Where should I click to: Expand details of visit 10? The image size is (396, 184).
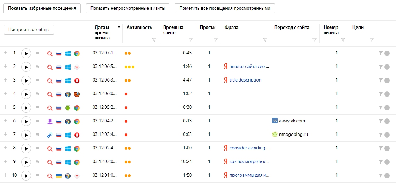[6, 175]
